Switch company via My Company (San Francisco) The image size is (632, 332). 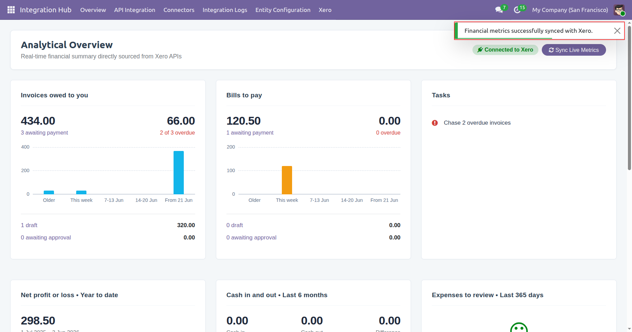(570, 10)
